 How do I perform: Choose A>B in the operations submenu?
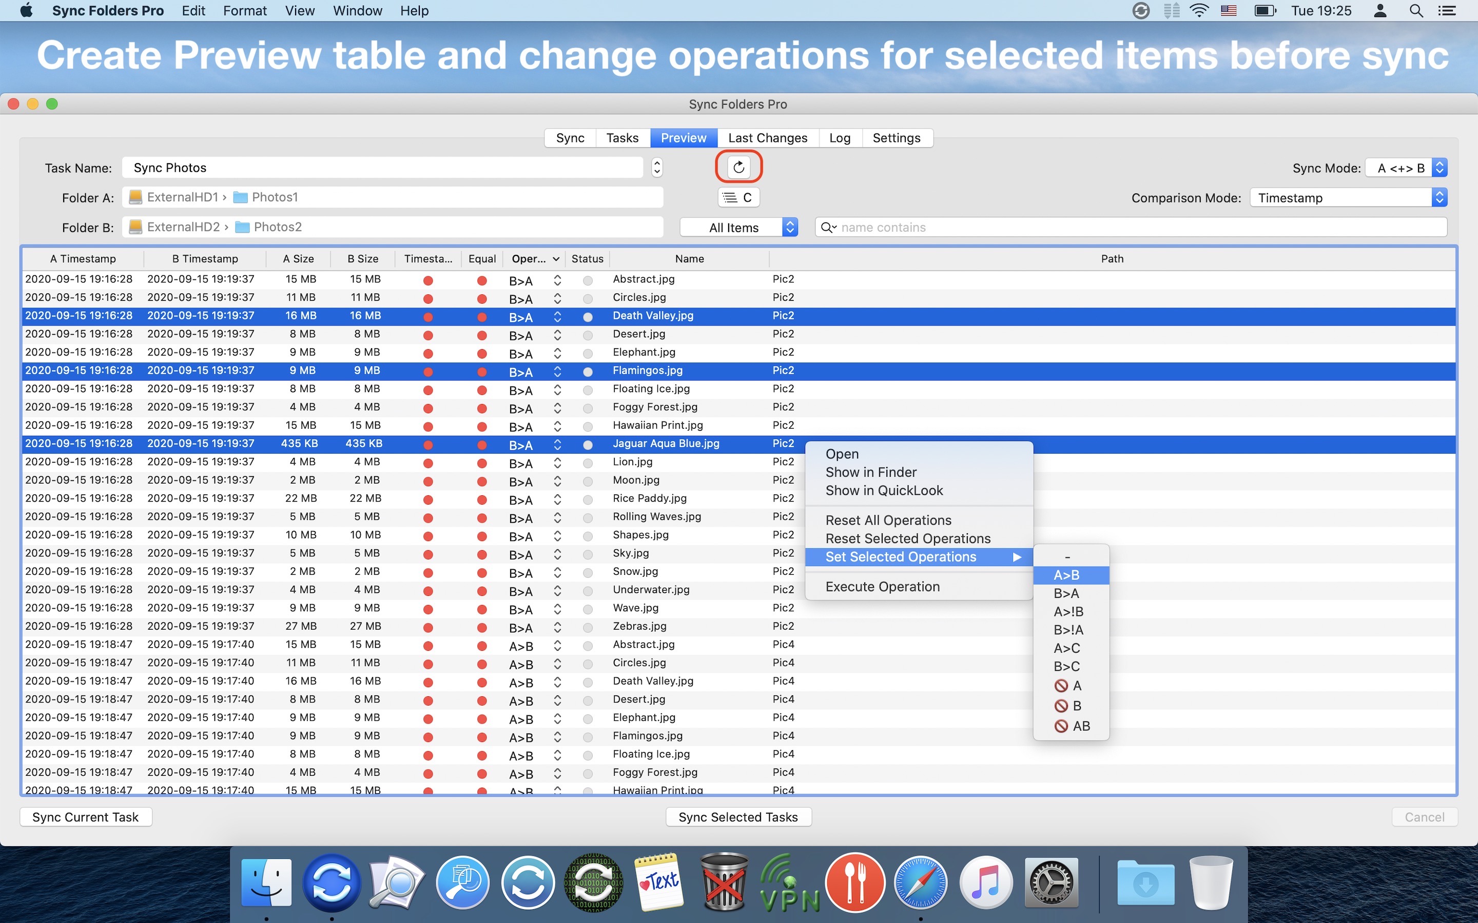[1066, 575]
